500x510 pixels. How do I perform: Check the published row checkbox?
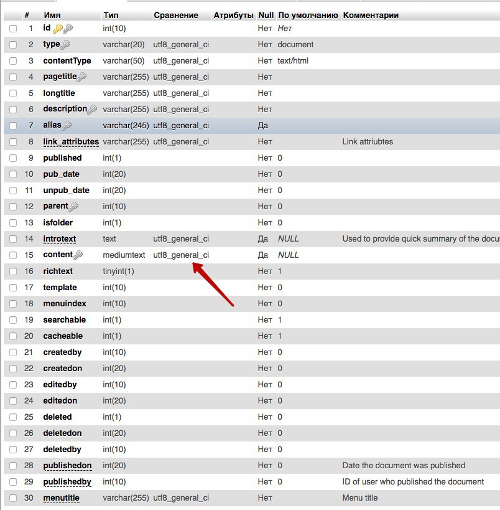(13, 158)
